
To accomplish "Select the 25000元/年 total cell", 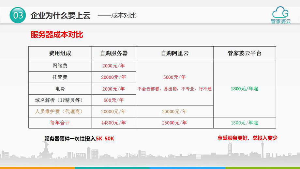I will [x=174, y=123].
